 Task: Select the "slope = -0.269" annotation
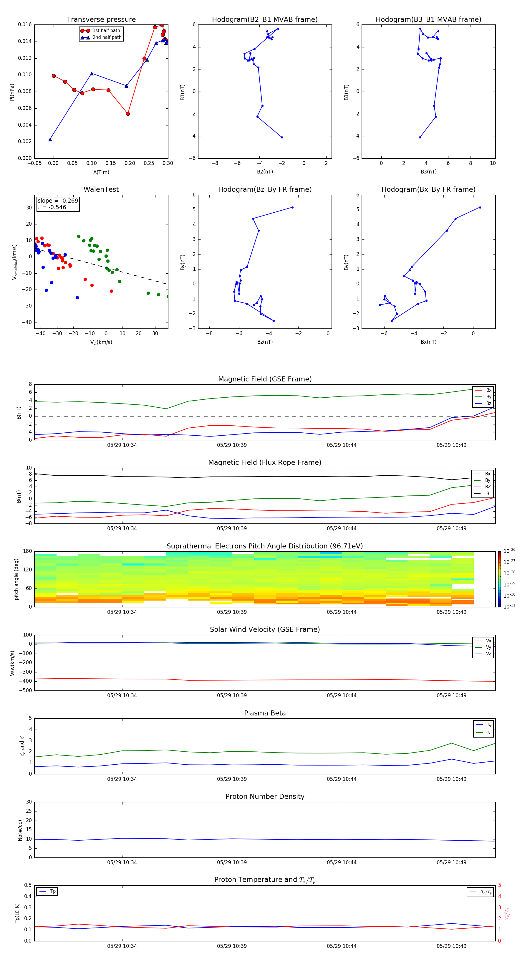pos(58,201)
